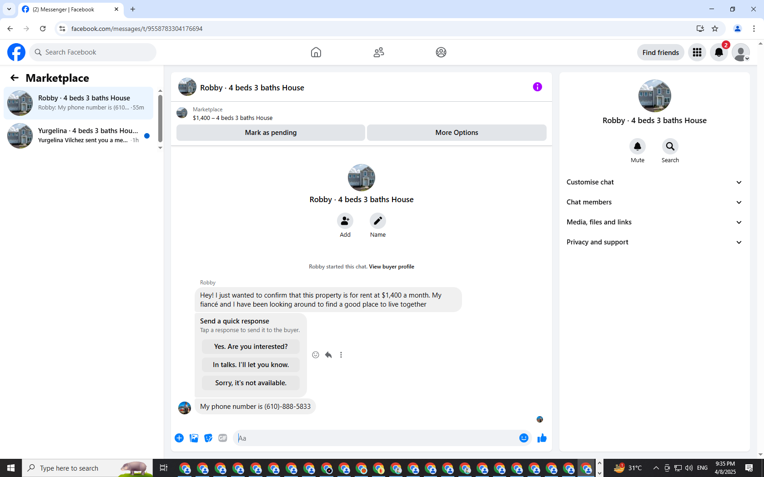Open Chrome profile icon
This screenshot has height=477, width=764.
point(738,29)
